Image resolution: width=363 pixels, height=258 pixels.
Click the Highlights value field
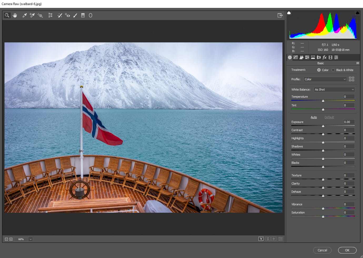(349, 138)
